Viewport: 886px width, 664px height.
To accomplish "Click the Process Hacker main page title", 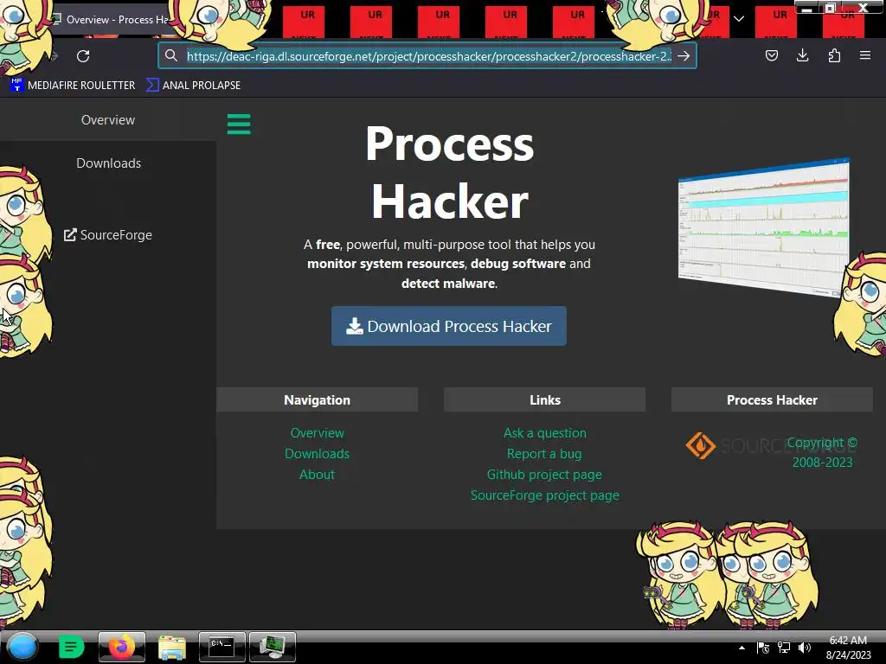I will pyautogui.click(x=449, y=172).
